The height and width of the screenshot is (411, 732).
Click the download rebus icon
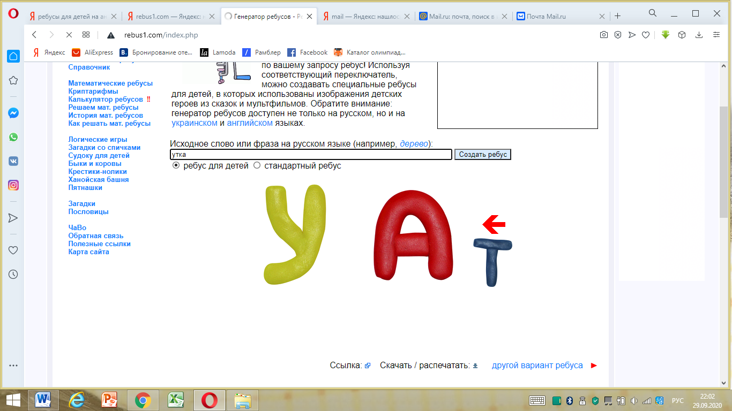[x=475, y=366]
